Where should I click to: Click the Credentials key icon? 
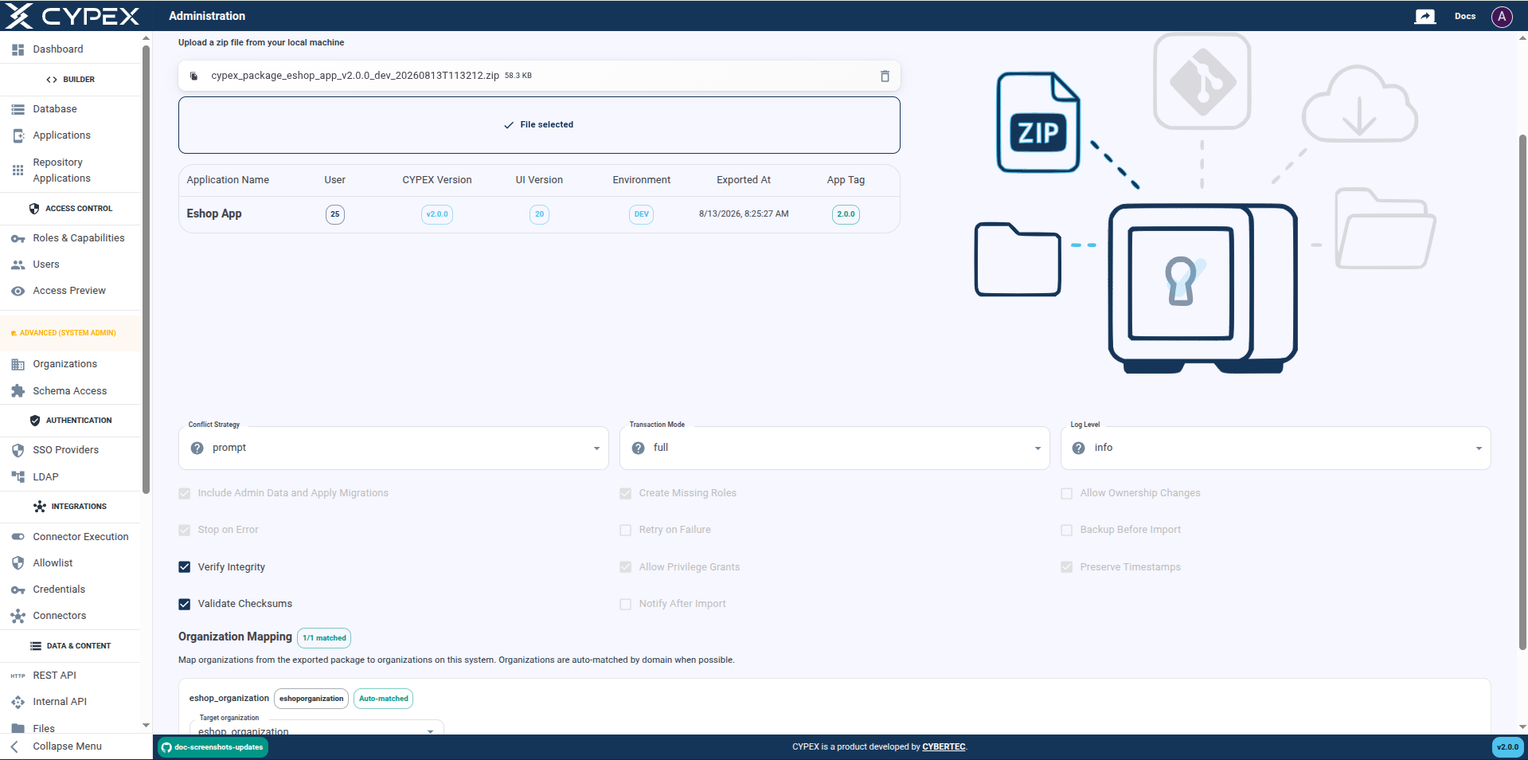[18, 590]
